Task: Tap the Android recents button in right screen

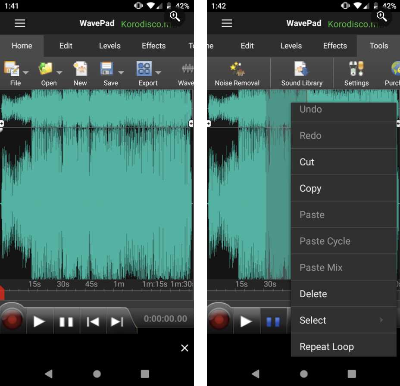Action: pyautogui.click(x=352, y=374)
